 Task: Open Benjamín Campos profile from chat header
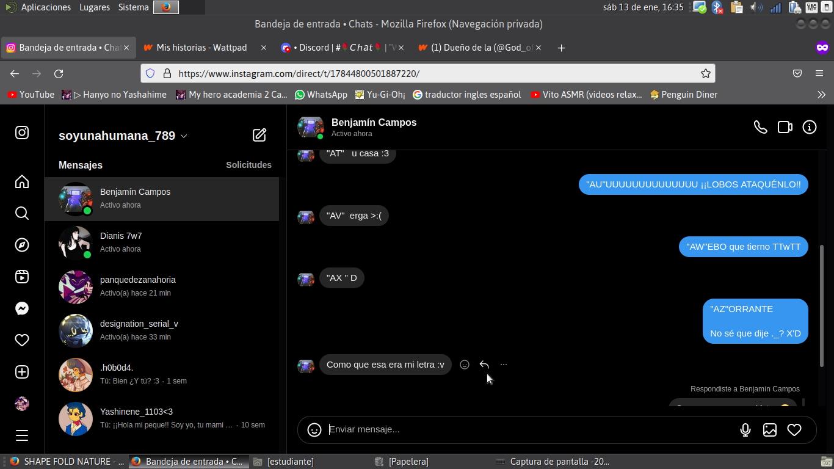click(x=374, y=123)
